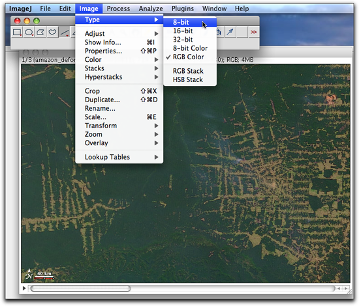Convert the image to 32-bit
The image size is (359, 306).
pyautogui.click(x=190, y=40)
